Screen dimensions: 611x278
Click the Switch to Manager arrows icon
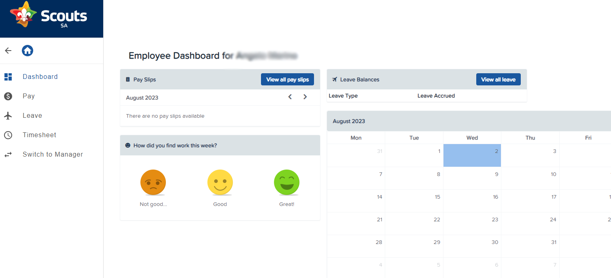point(8,154)
